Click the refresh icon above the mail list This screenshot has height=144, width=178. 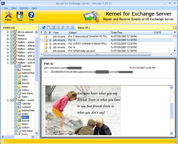tap(44, 28)
